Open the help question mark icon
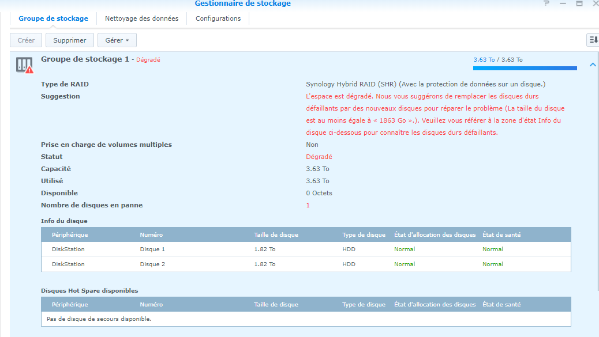This screenshot has width=599, height=337. click(x=546, y=3)
